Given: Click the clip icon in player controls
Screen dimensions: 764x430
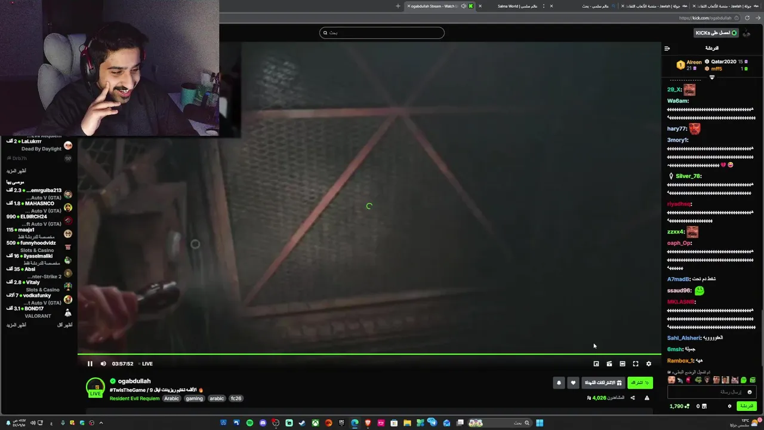Looking at the screenshot, I should 609,364.
